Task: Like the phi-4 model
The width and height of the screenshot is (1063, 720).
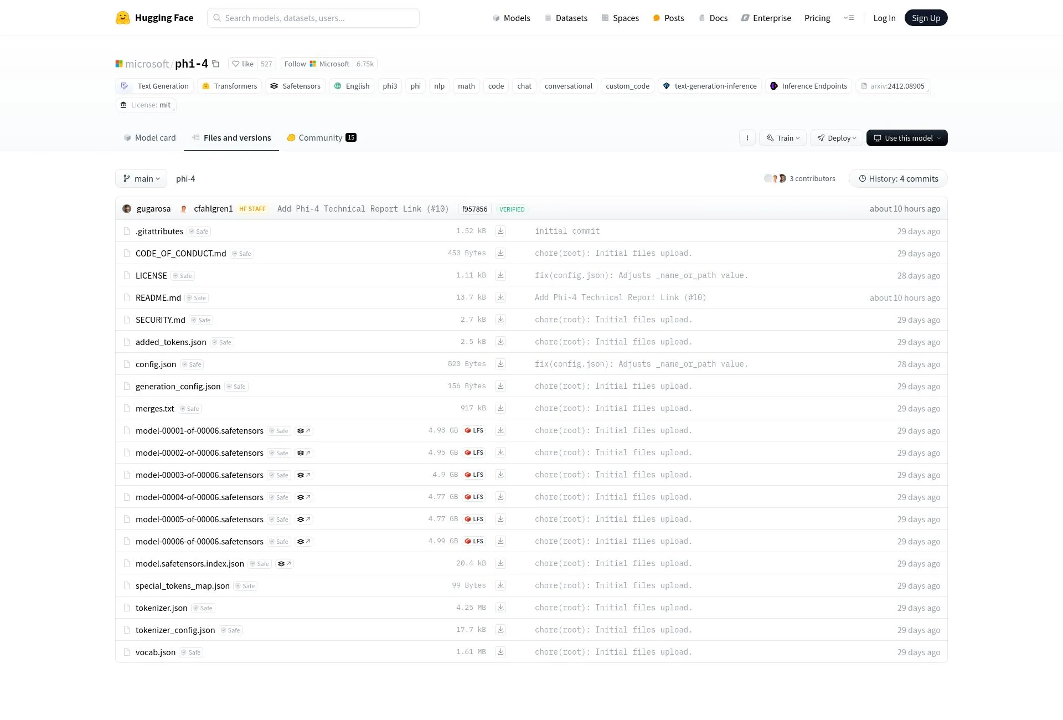Action: pos(243,64)
